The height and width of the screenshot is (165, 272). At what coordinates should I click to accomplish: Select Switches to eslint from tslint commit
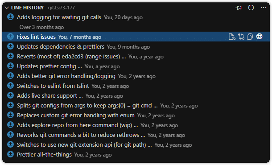tap(136, 86)
